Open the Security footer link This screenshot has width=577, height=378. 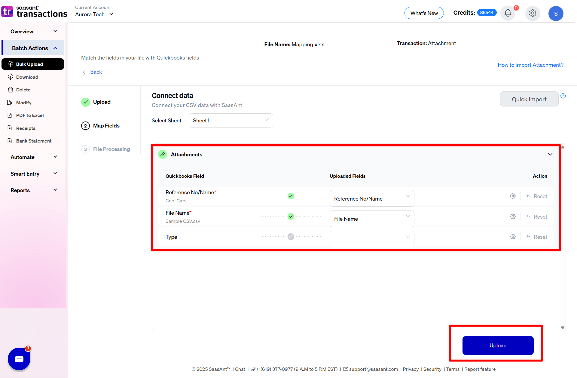click(432, 369)
